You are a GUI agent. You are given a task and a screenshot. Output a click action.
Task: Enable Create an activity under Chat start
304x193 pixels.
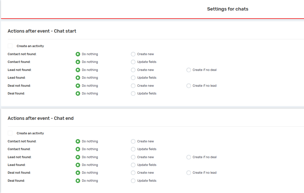[10, 46]
